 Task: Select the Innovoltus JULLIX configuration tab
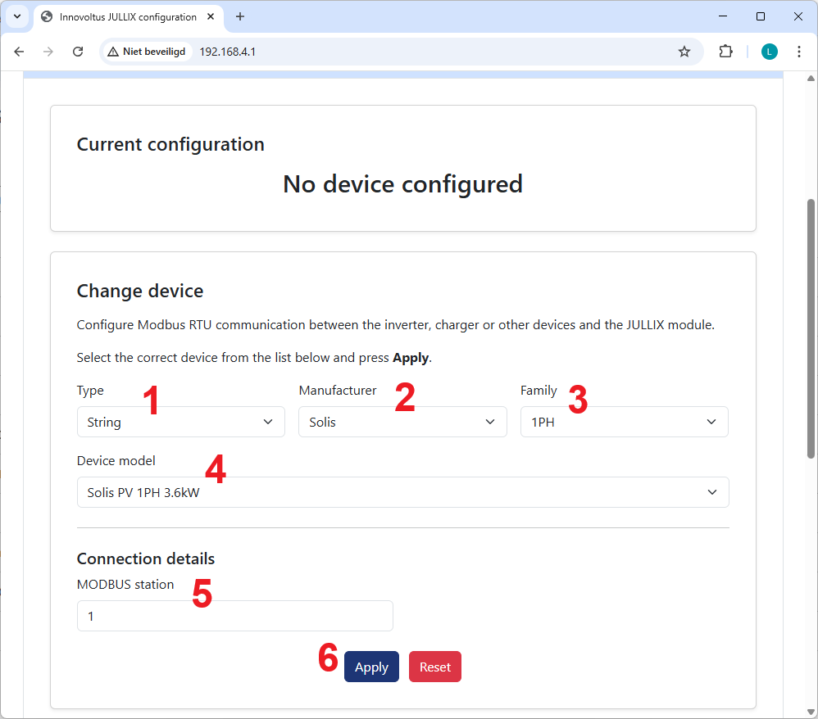pyautogui.click(x=123, y=16)
